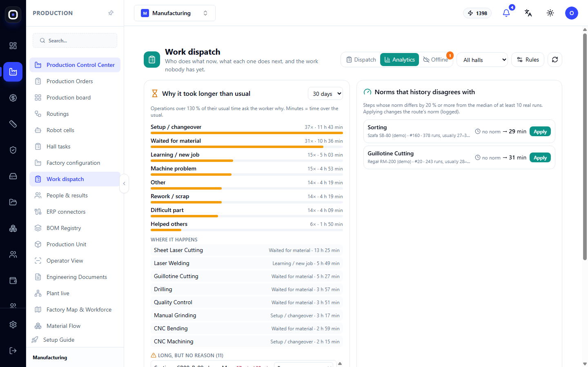Pin the Production sidebar with the pin icon
Screen dimensions: 588x367
click(x=111, y=13)
